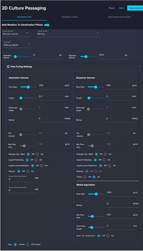Set Aspiration Liquid Following to On
Screen dimensions: 143x251
pyautogui.click(x=36, y=160)
